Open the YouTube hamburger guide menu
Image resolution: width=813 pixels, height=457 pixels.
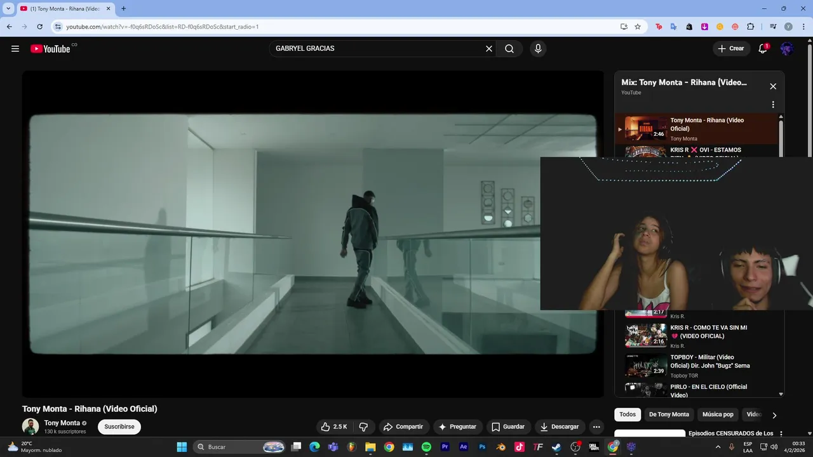pyautogui.click(x=15, y=49)
